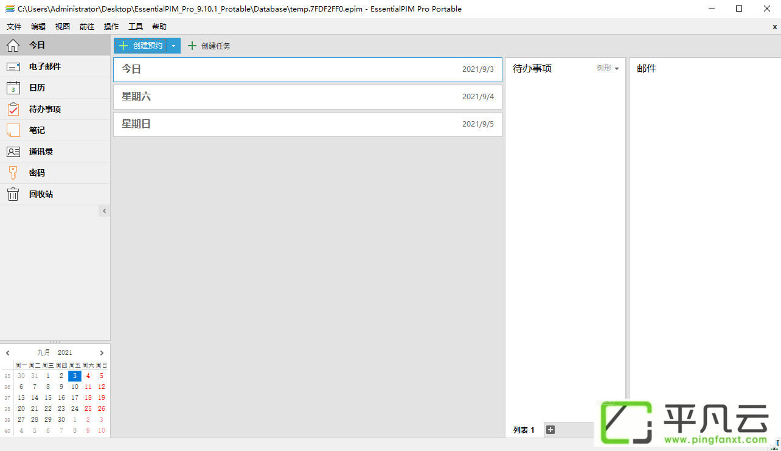
Task: Click the 2021 year label
Action: click(65, 353)
